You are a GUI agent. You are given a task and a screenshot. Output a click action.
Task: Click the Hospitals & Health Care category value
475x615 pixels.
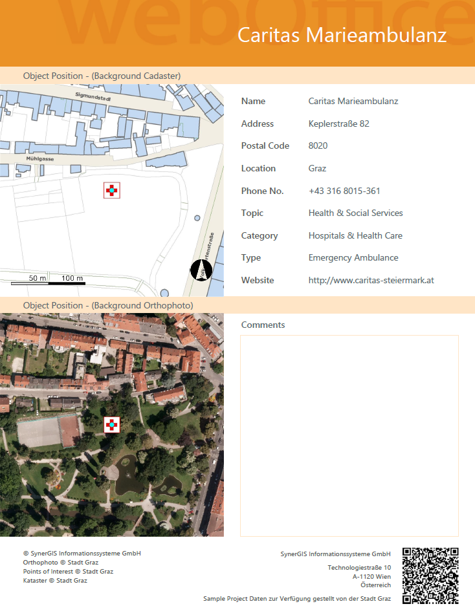(355, 235)
